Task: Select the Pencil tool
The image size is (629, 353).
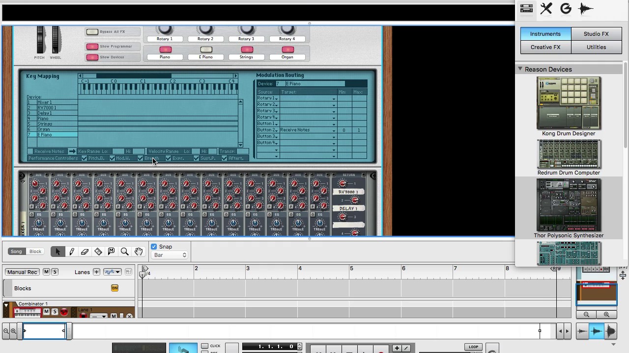Action: tap(71, 252)
